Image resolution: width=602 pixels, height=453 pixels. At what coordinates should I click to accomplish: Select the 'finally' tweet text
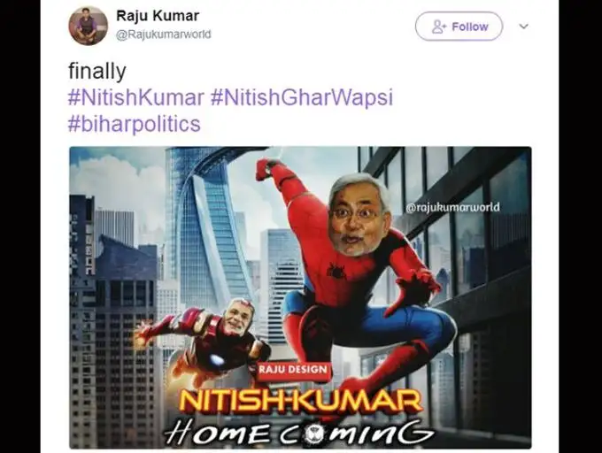coord(97,72)
